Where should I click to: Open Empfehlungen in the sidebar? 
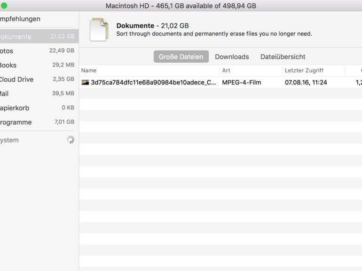[x=20, y=19]
